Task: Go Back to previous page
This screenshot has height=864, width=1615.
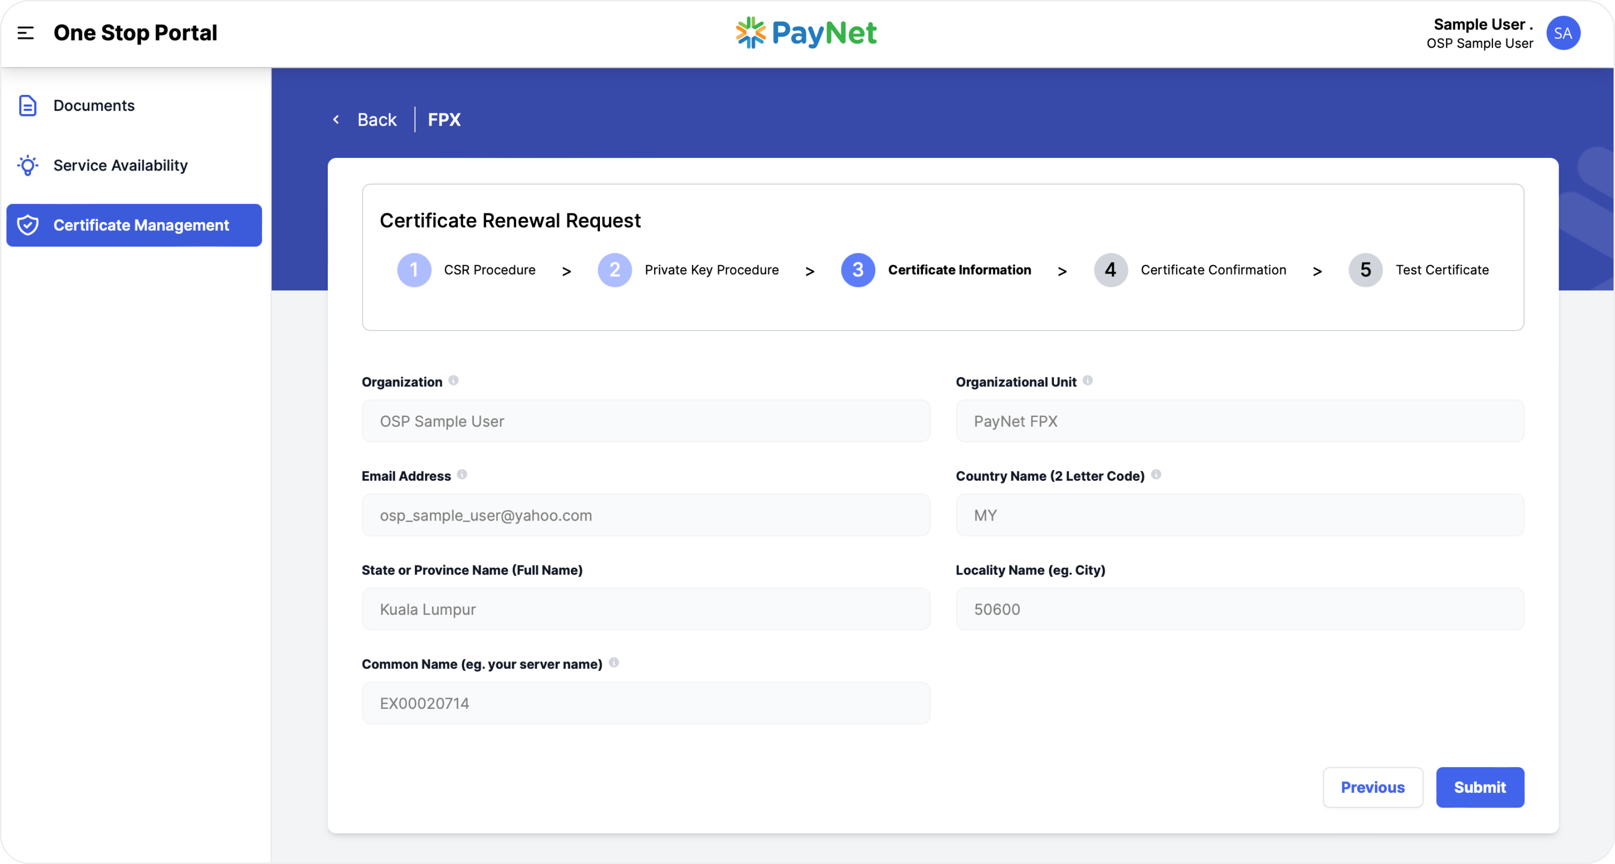Action: tap(377, 119)
